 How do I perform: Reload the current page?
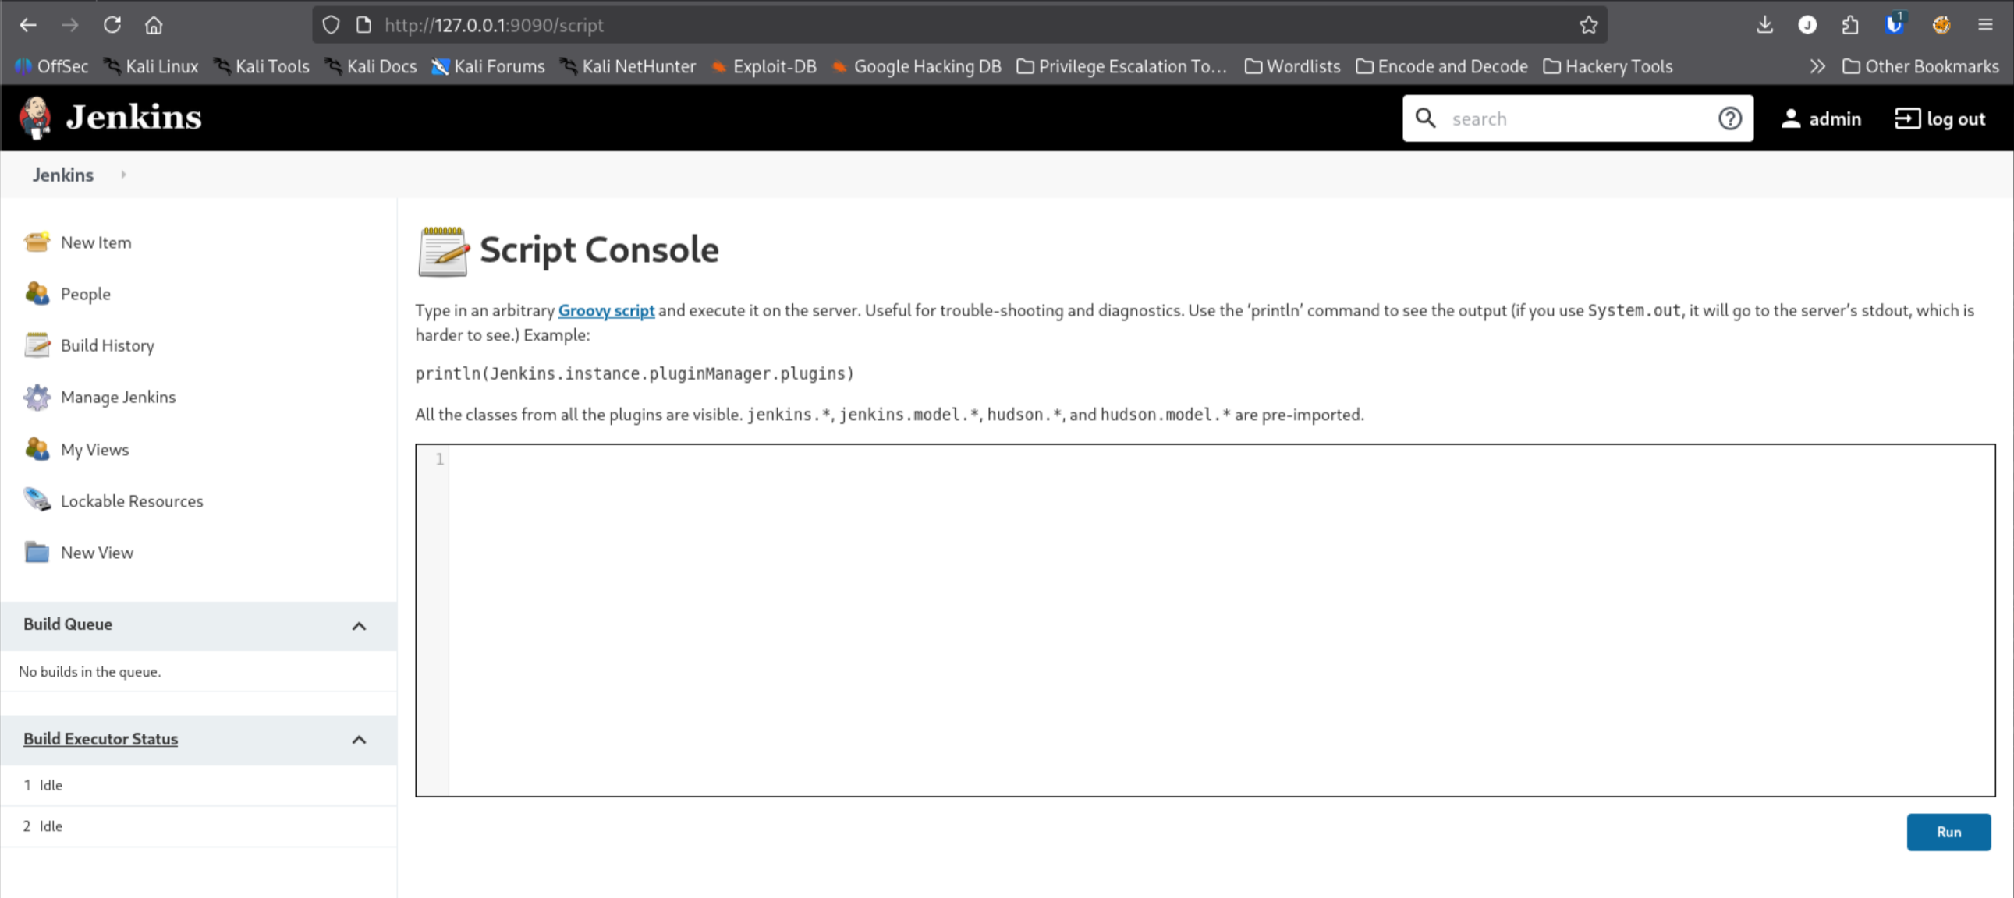pos(112,25)
